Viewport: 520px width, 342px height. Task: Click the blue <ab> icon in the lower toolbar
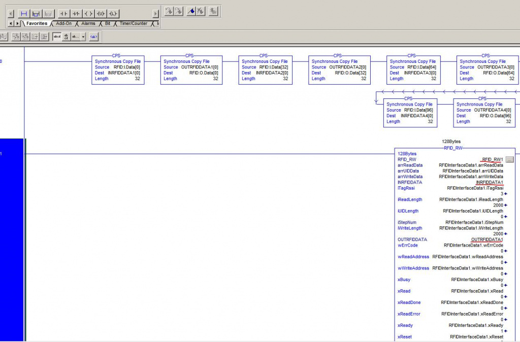click(x=94, y=37)
